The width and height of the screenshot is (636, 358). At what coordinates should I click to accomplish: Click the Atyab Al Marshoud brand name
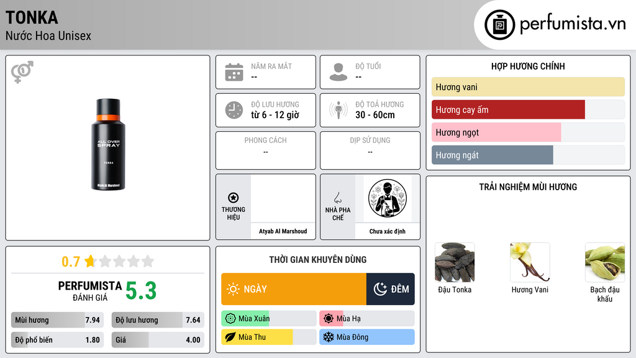click(x=283, y=231)
